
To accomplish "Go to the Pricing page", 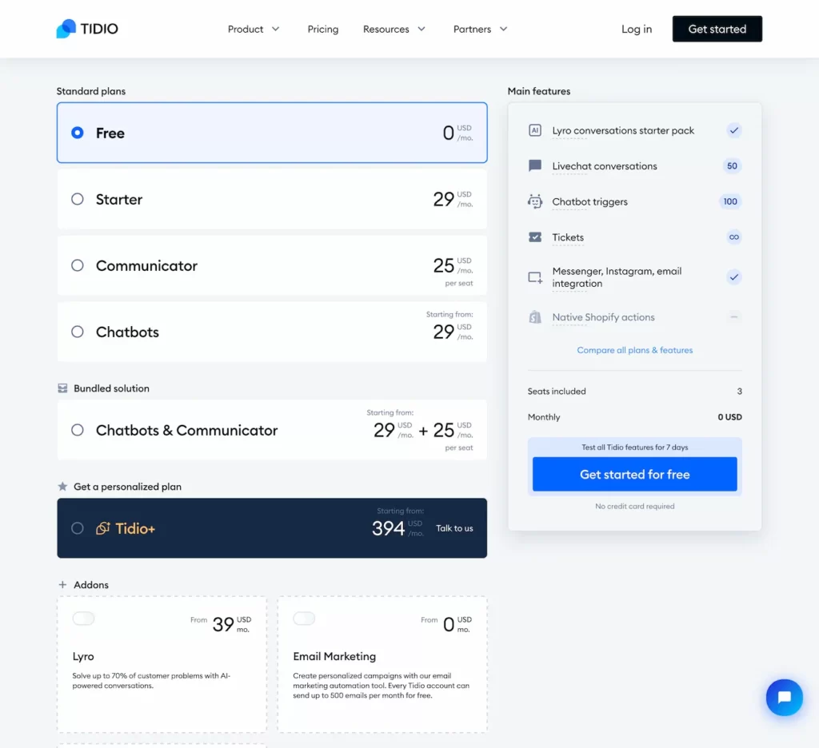I will pyautogui.click(x=322, y=29).
